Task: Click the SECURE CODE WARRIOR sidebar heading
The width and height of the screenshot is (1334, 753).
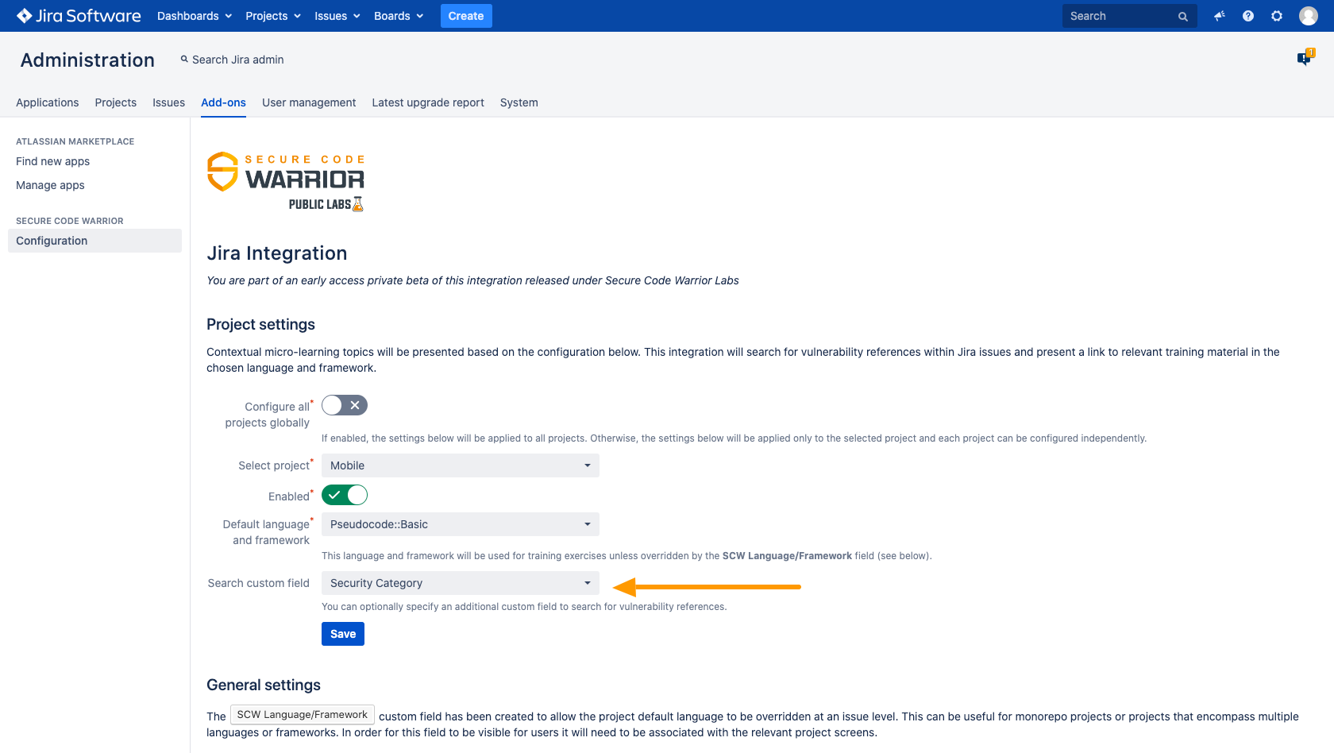Action: [70, 221]
